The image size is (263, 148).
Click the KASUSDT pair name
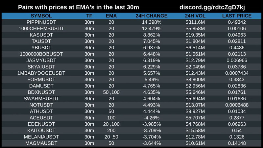click(x=41, y=35)
